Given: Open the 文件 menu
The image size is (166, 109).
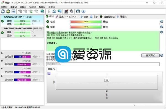Looking at the screenshot, I should click(x=4, y=7).
